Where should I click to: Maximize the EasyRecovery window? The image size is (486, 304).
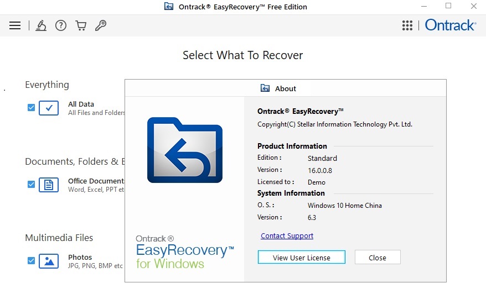tap(448, 6)
